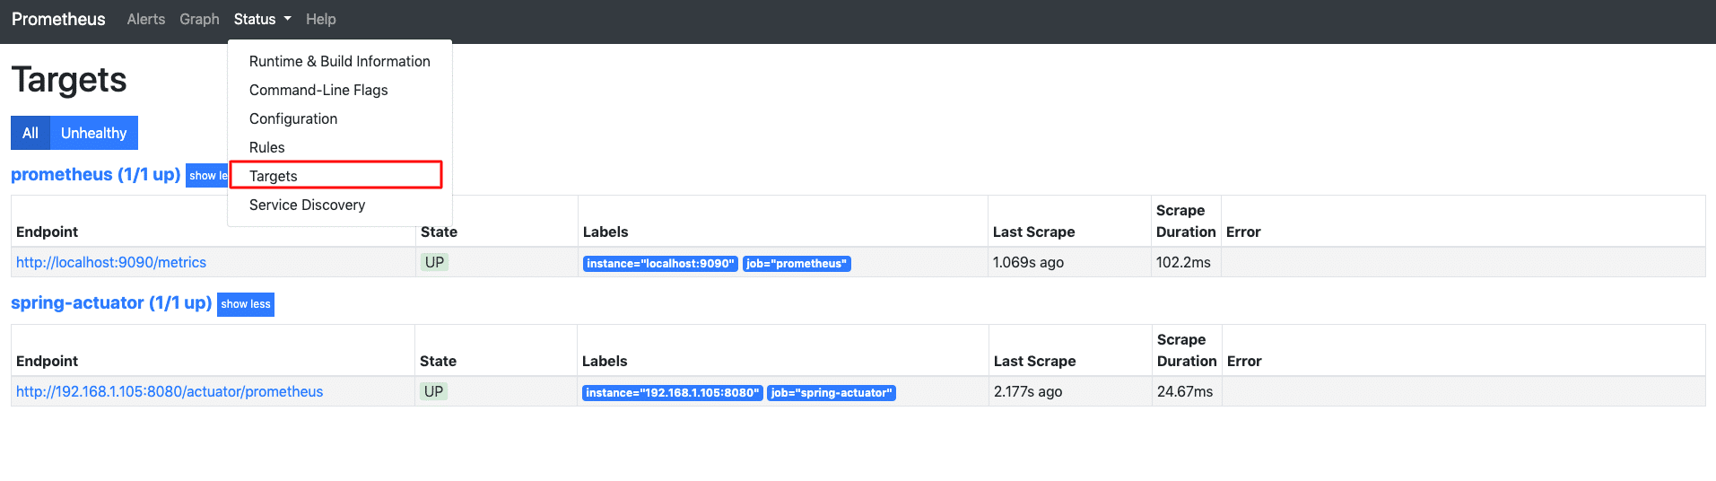Open the Help link in navbar

321,19
